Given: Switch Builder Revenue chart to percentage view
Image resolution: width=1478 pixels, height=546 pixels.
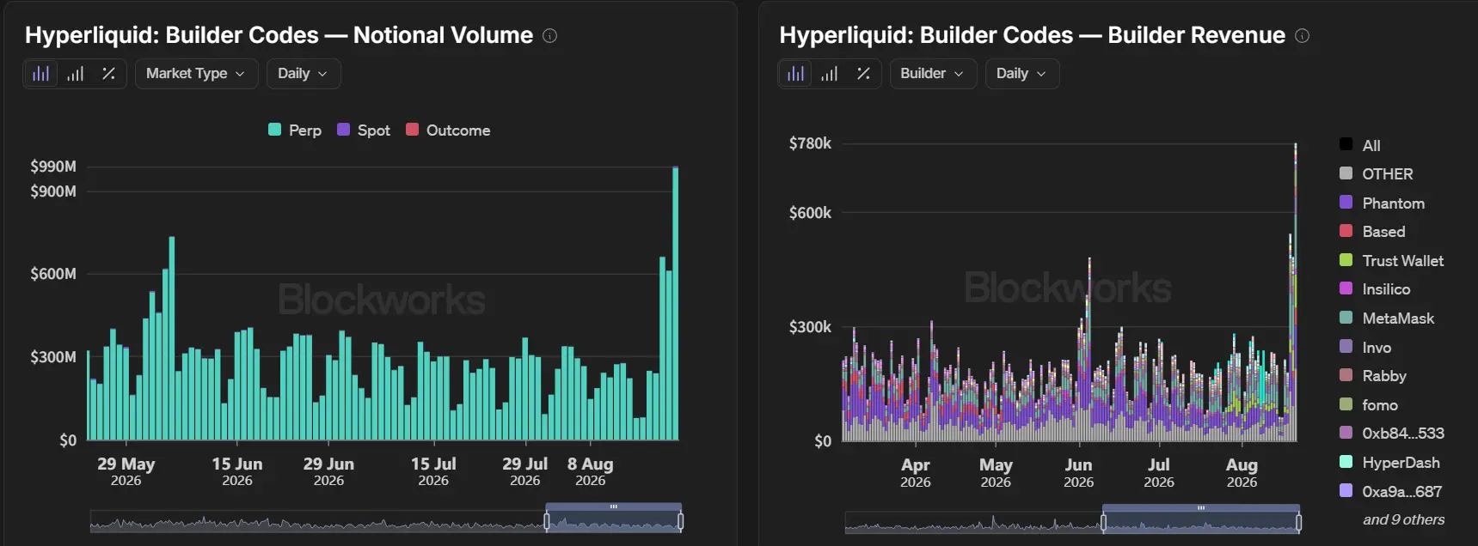Looking at the screenshot, I should point(863,74).
